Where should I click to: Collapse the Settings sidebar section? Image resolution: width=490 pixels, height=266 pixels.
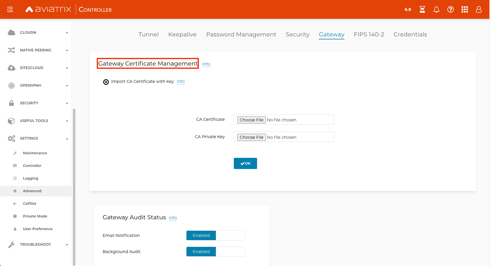[x=38, y=138]
